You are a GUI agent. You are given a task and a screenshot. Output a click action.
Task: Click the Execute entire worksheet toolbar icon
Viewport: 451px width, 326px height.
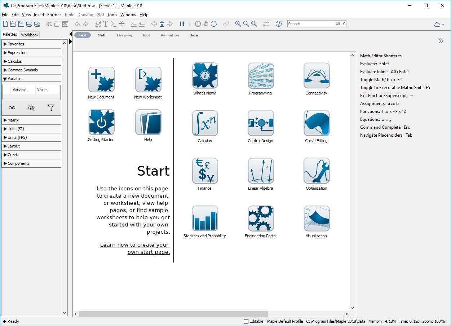(x=182, y=24)
